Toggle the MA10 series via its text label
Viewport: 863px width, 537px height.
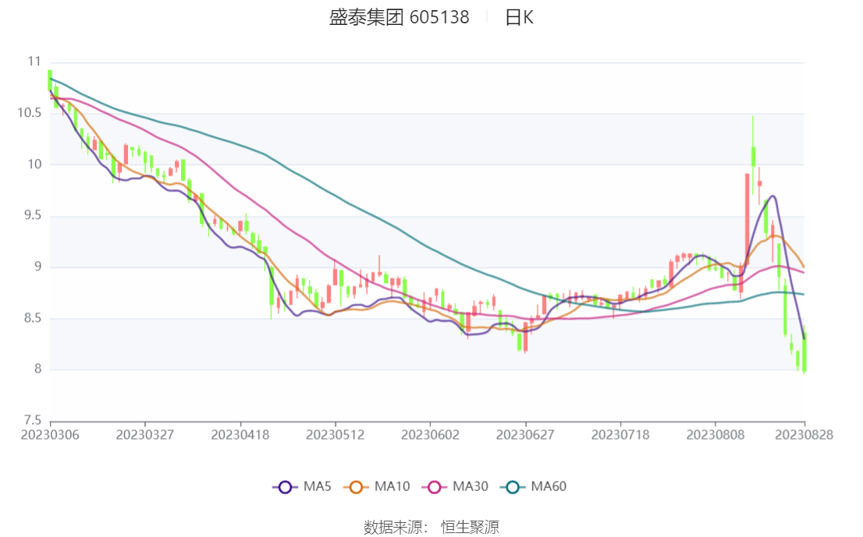(x=392, y=487)
